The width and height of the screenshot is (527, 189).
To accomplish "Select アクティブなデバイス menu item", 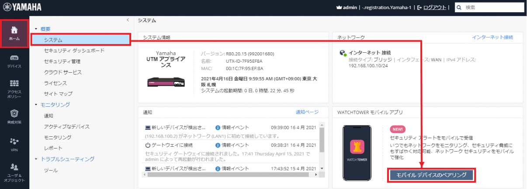I will (66, 127).
